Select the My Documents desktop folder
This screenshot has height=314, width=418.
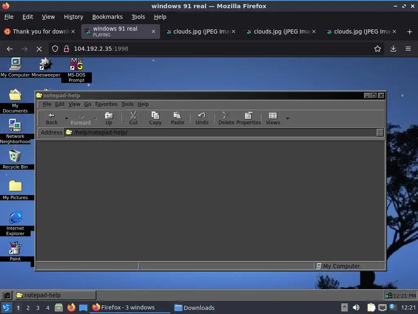(x=15, y=101)
